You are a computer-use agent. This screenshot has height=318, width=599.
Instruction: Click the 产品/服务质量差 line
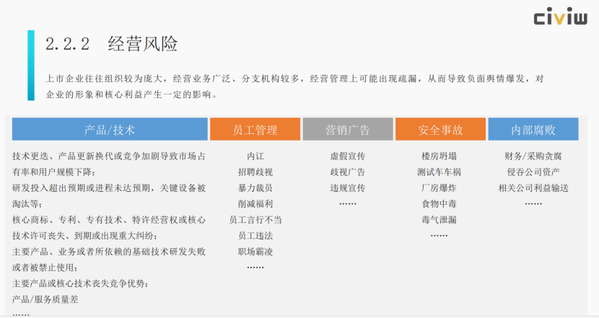(x=45, y=299)
